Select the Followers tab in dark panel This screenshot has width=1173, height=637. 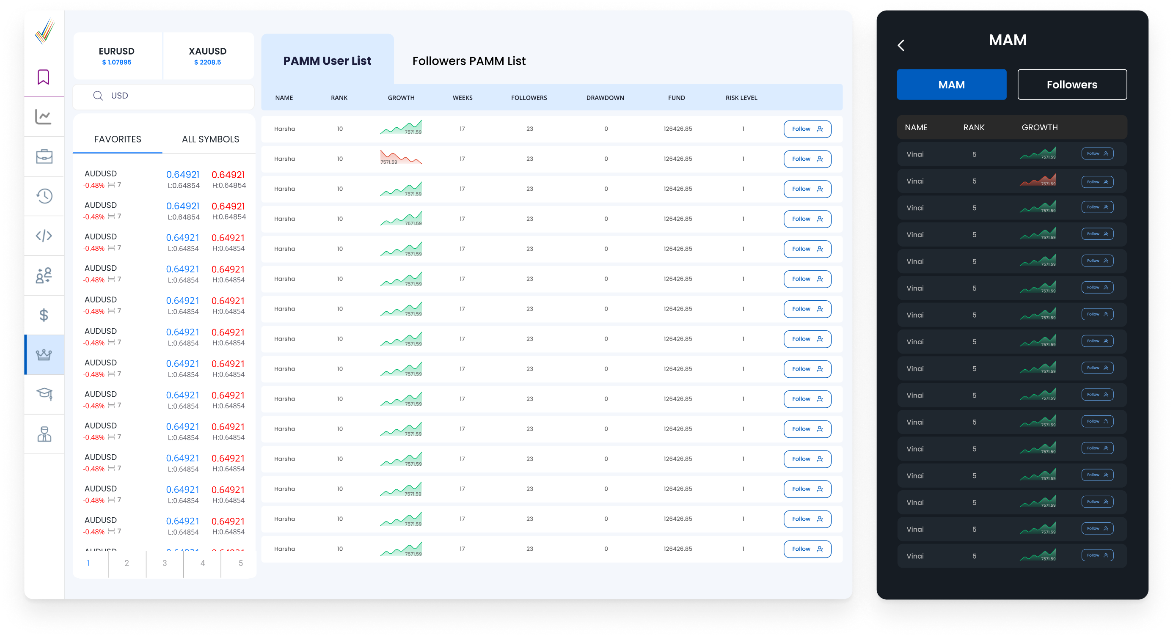1072,85
